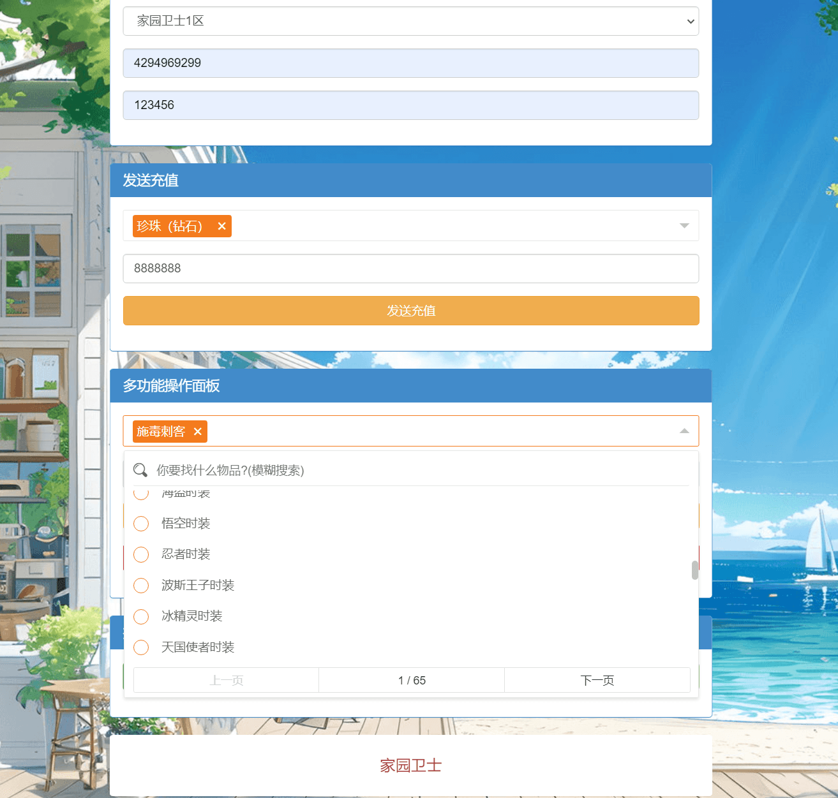Select the 天国使者时装 radio option
The height and width of the screenshot is (798, 838).
point(141,647)
